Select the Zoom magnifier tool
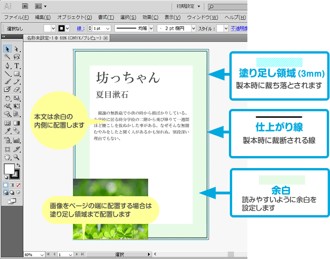The height and width of the screenshot is (259, 330). click(x=17, y=157)
